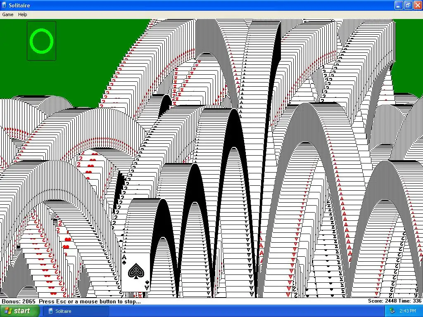Click the 2:43 PM clock
This screenshot has height=317, width=423.
[408, 311]
